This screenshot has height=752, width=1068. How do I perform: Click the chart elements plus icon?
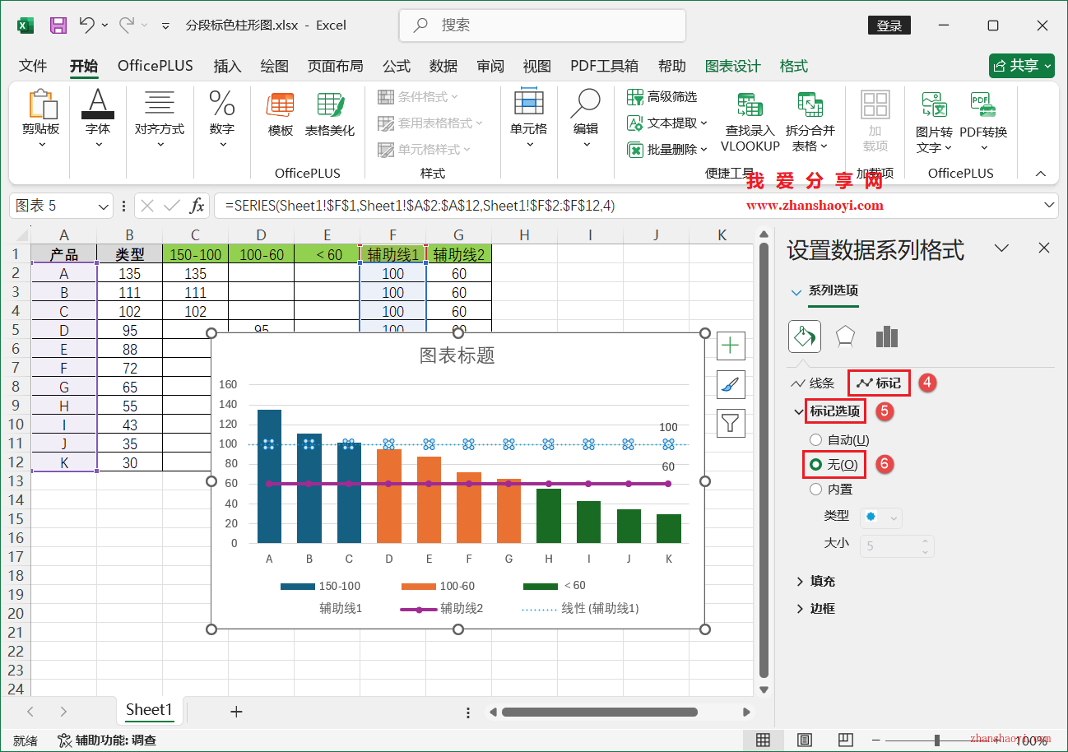coord(731,346)
